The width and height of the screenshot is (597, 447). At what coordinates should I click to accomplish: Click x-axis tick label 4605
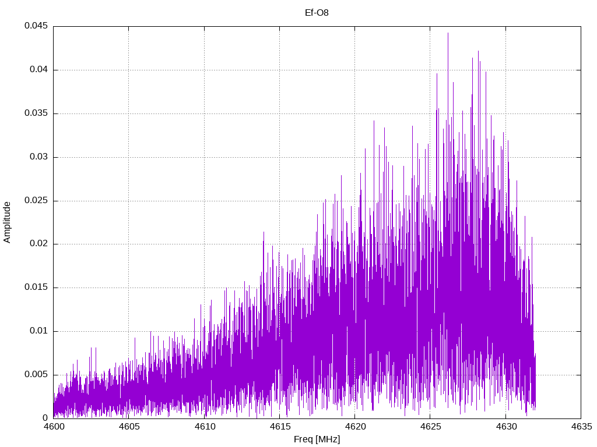[x=129, y=427]
